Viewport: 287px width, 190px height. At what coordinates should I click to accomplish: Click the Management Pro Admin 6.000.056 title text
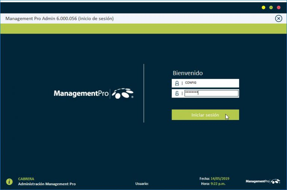pyautogui.click(x=59, y=18)
